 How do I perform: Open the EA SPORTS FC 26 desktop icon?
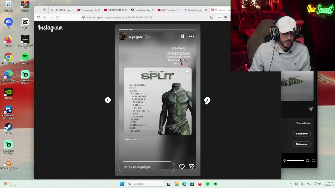tap(25, 42)
